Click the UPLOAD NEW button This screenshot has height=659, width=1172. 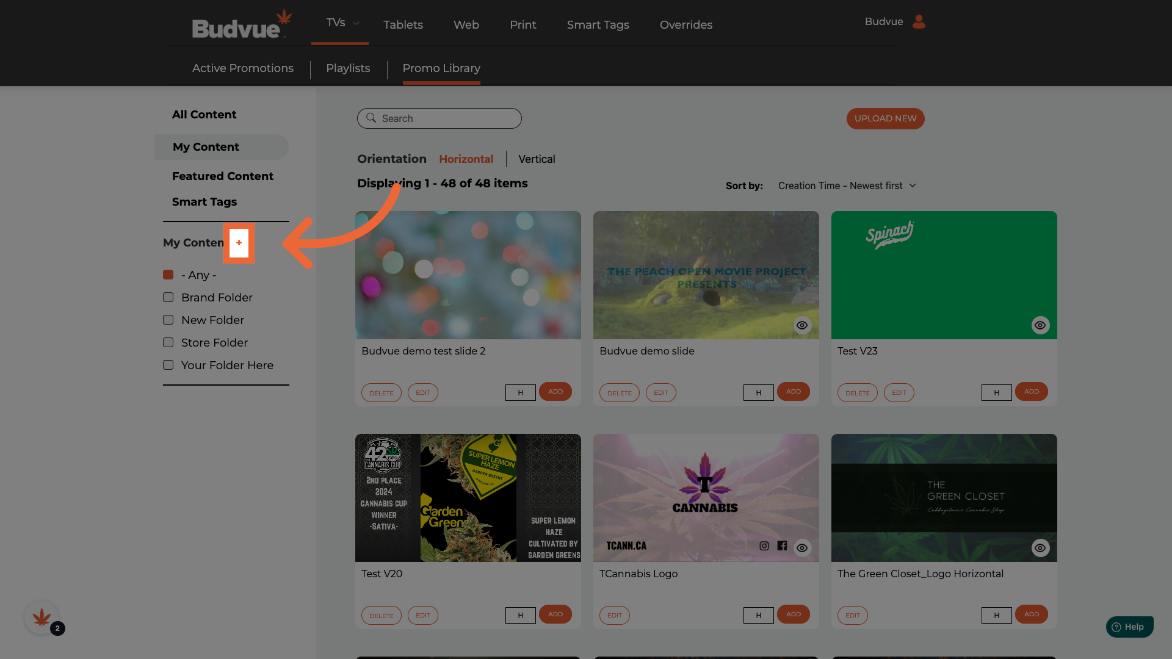click(885, 118)
